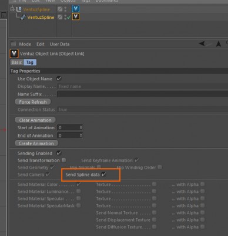Select the highlighted Ventuz tag on the child spline
This screenshot has width=228, height=236.
76,17
